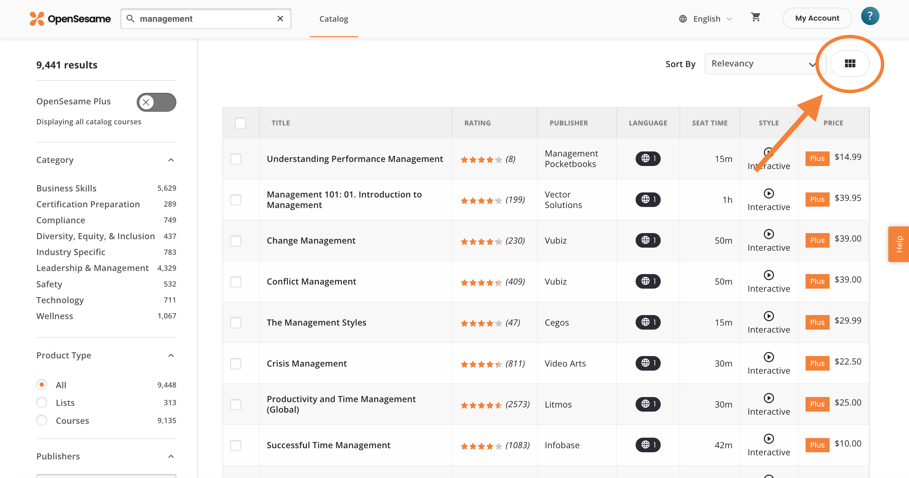Filter by Compliance category

pyautogui.click(x=61, y=220)
